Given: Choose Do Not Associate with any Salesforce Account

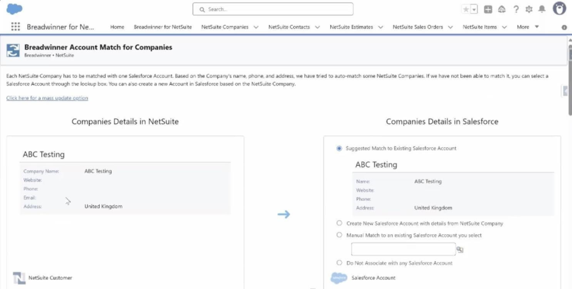Looking at the screenshot, I should tap(340, 263).
